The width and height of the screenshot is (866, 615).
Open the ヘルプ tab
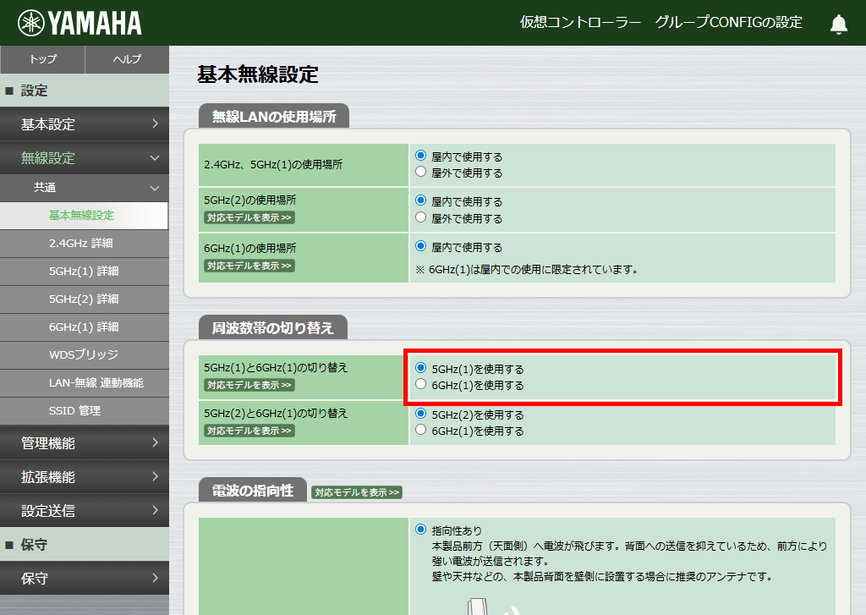(127, 59)
